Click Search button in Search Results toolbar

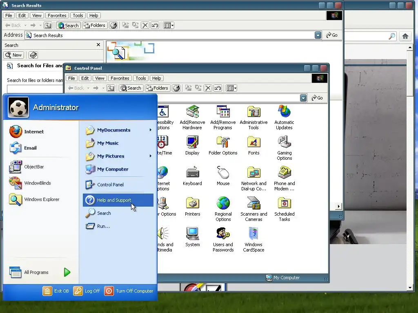click(x=68, y=25)
